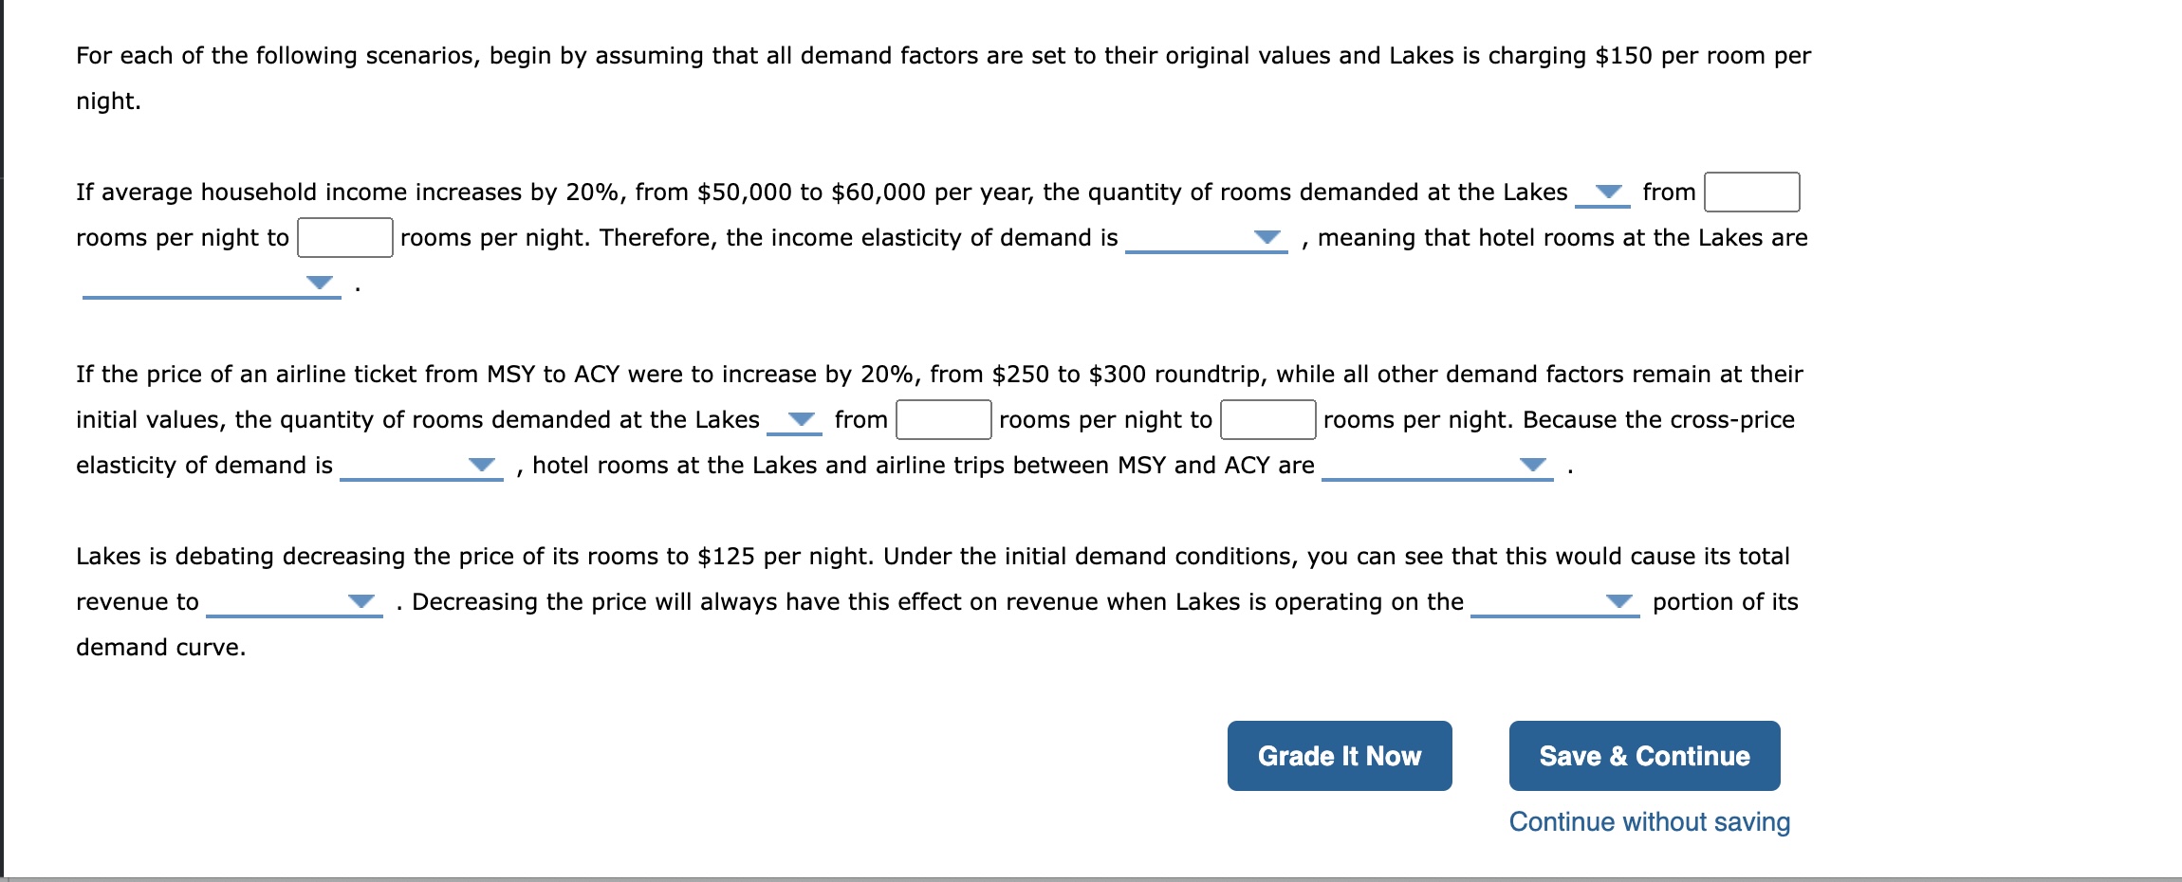The width and height of the screenshot is (2182, 882).
Task: Click the Save & Continue button
Action: click(1644, 756)
